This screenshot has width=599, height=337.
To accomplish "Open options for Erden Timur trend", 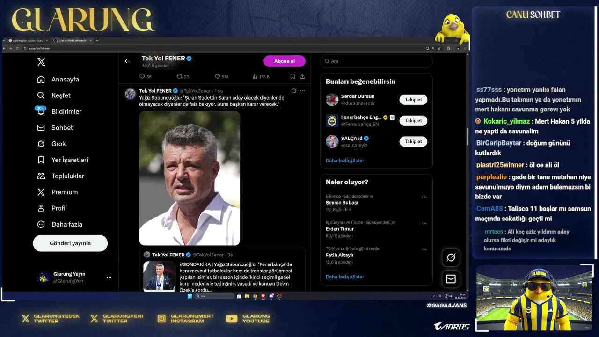I will (x=424, y=223).
